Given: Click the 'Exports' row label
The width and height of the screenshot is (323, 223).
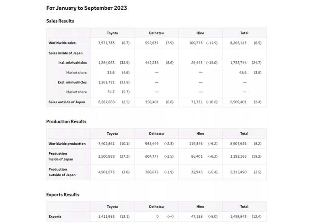Looking at the screenshot, I should (x=55, y=217).
